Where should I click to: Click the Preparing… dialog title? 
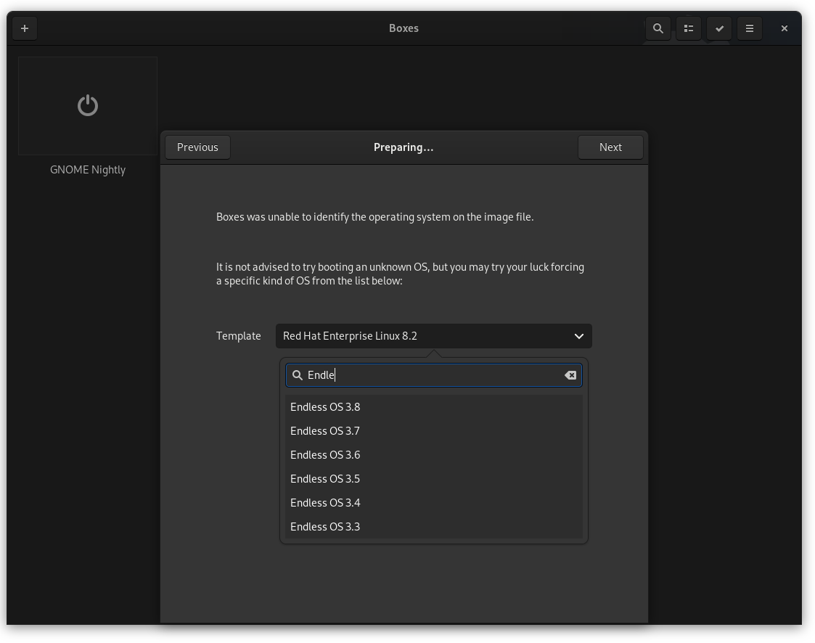pyautogui.click(x=404, y=147)
